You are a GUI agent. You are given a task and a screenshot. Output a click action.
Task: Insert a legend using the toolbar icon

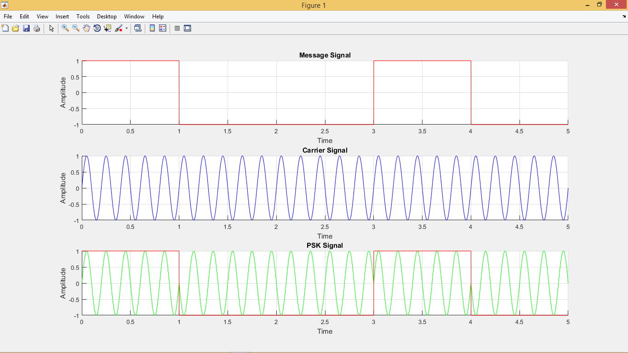pos(162,28)
